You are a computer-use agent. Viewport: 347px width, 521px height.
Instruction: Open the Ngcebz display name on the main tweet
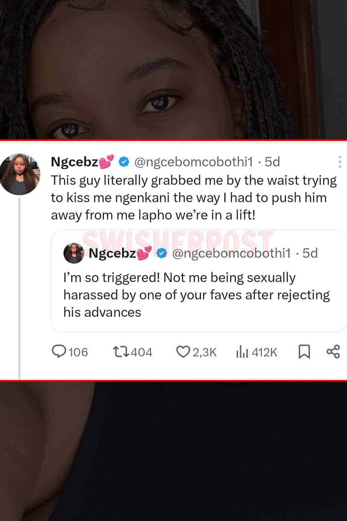(75, 162)
